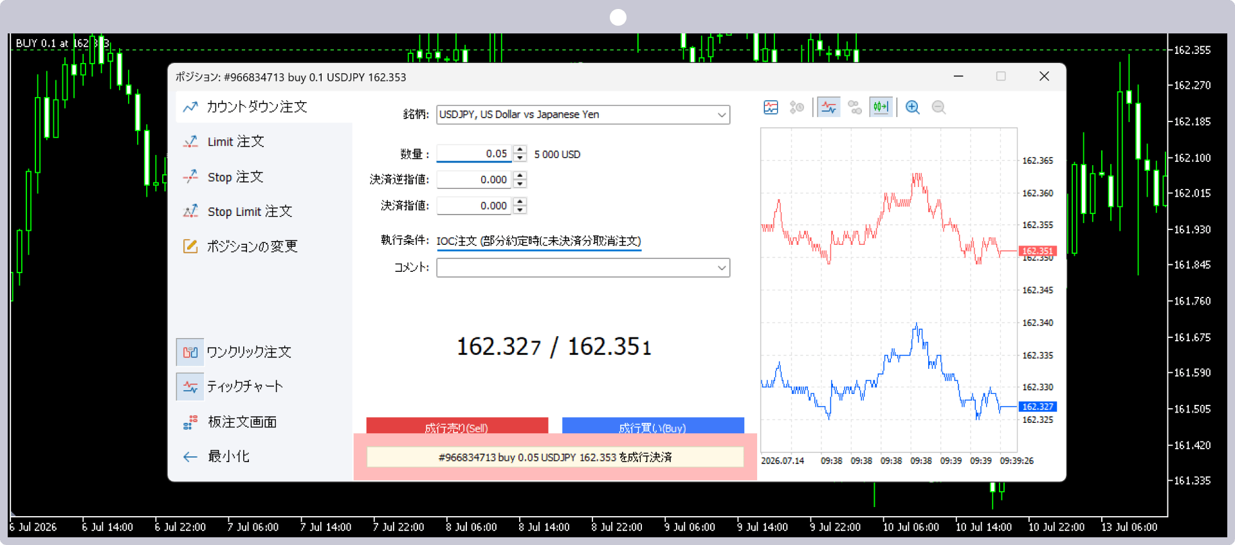Open the 銘柄 USDJPY symbol dropdown
The width and height of the screenshot is (1235, 545).
click(x=583, y=114)
